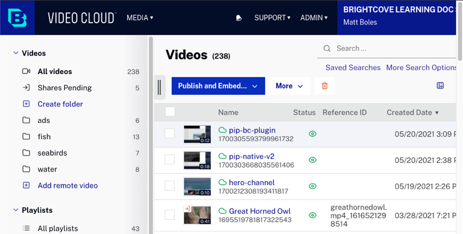Open the MEDIA dropdown menu
The width and height of the screenshot is (463, 234).
point(140,18)
